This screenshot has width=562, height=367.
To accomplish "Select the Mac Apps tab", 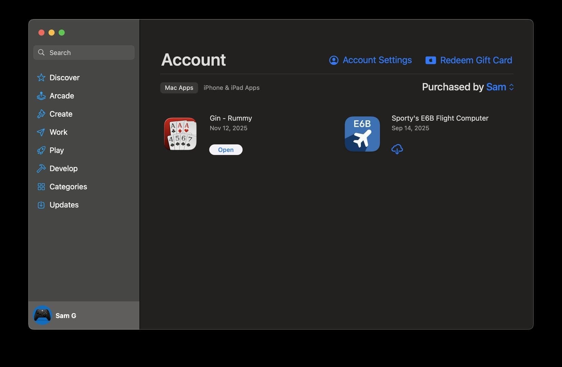I will (x=179, y=88).
